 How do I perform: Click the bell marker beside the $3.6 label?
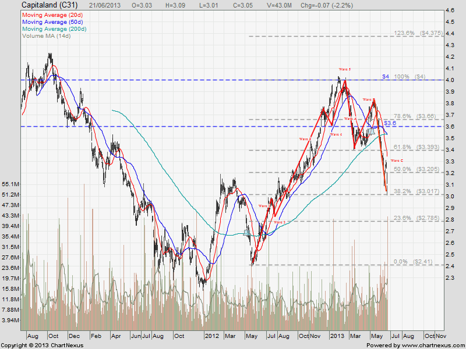[371, 131]
